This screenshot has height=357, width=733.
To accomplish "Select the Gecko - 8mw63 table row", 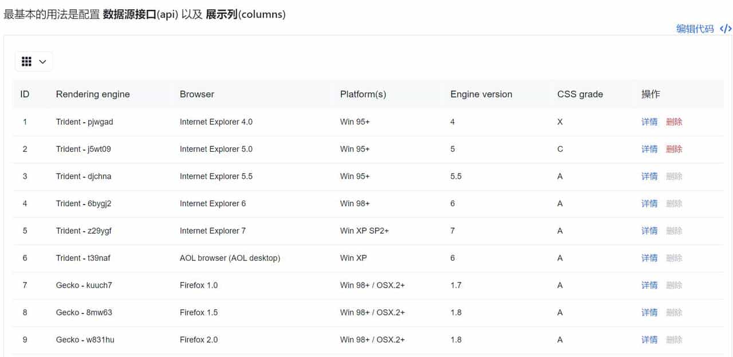I will pos(286,312).
